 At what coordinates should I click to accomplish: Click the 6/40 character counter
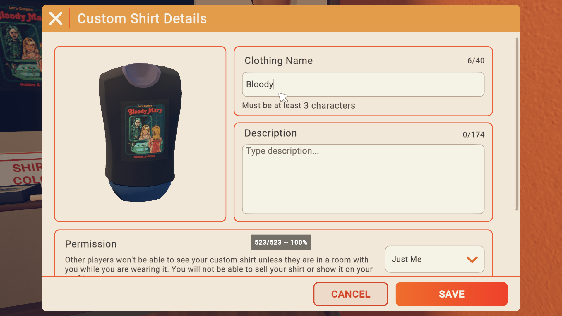click(x=476, y=61)
